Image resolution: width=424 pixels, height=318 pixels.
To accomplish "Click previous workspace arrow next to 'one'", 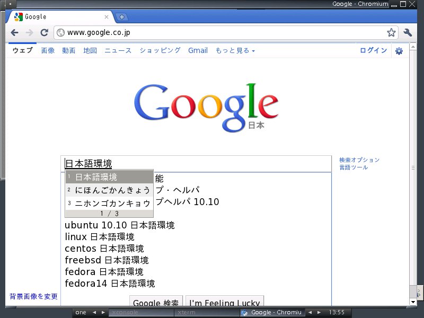I will point(94,312).
